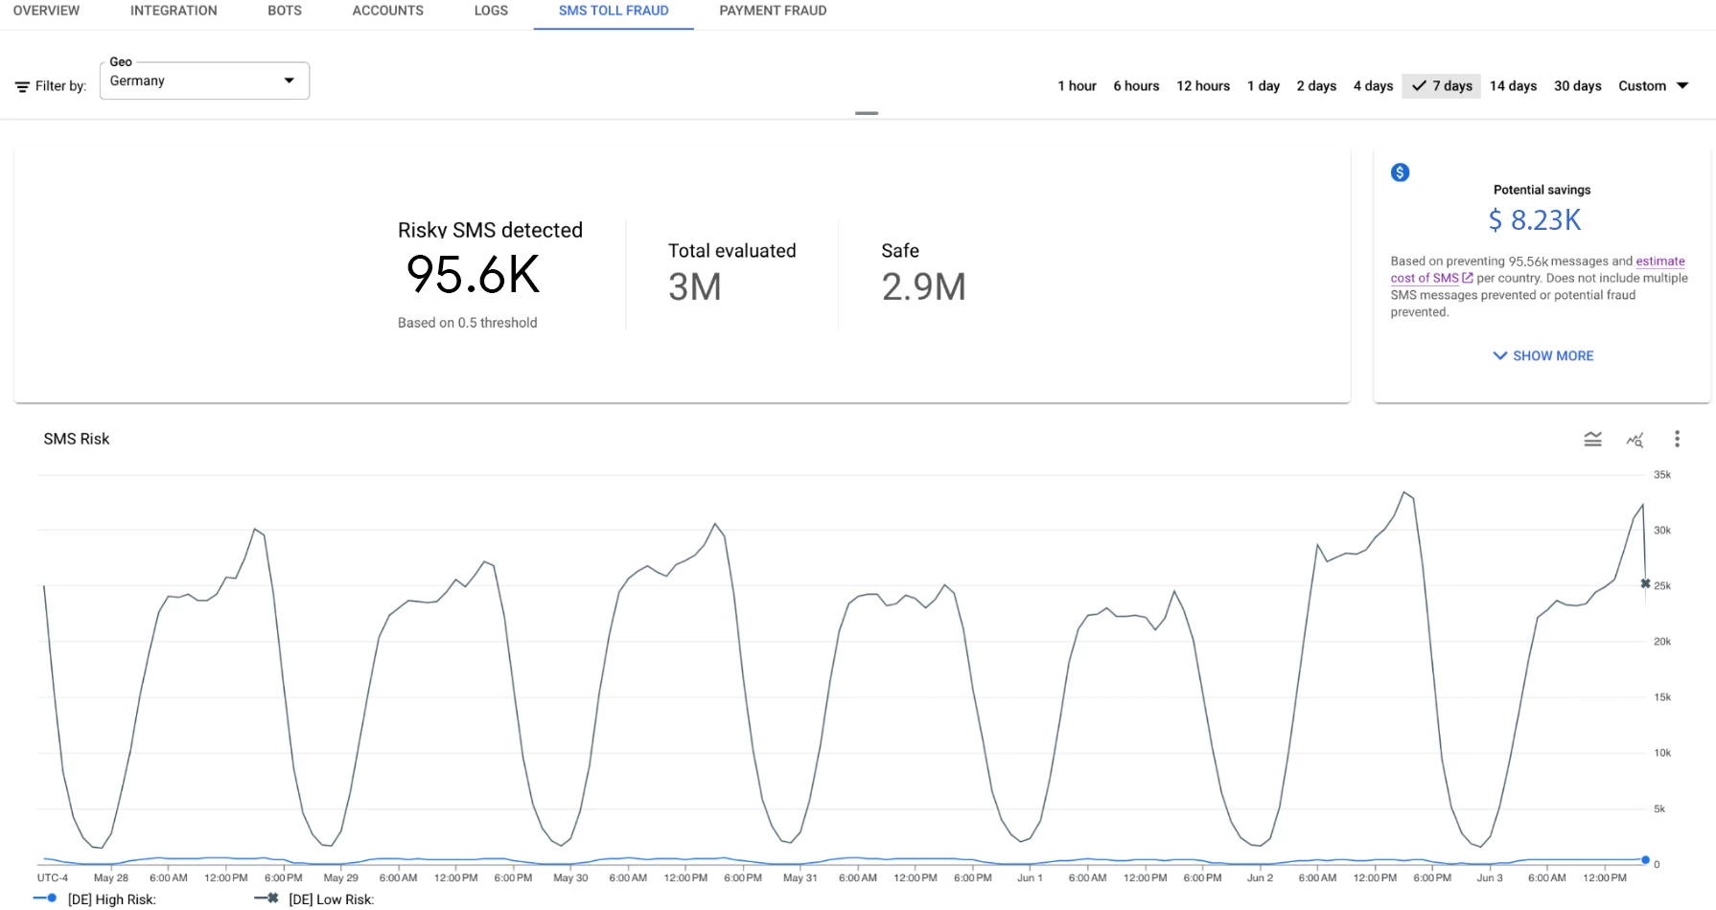Select the 6 hours time range
Screen dimensions: 1716x910
(1136, 86)
